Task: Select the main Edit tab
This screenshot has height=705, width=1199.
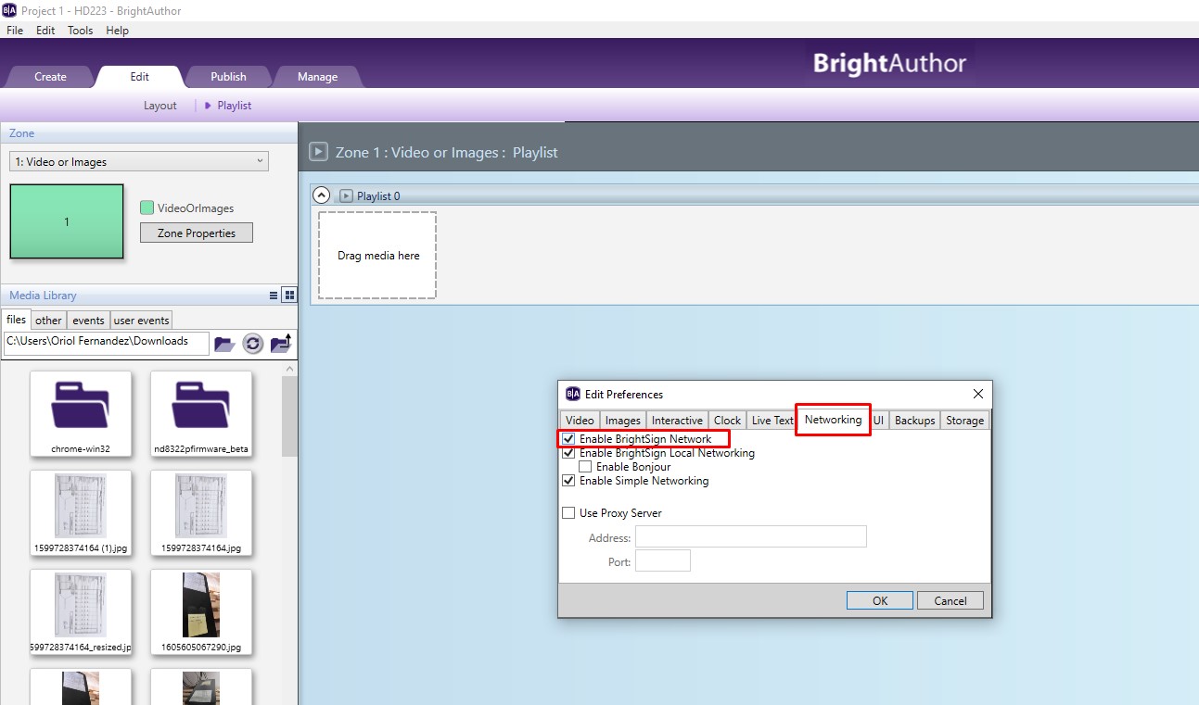Action: coord(139,77)
